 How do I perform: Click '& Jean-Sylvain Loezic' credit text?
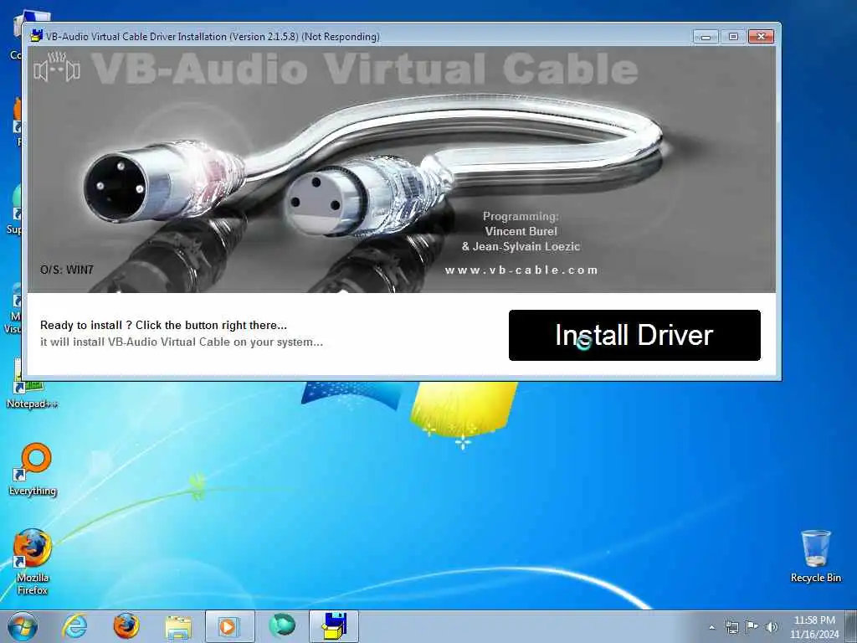pyautogui.click(x=521, y=246)
